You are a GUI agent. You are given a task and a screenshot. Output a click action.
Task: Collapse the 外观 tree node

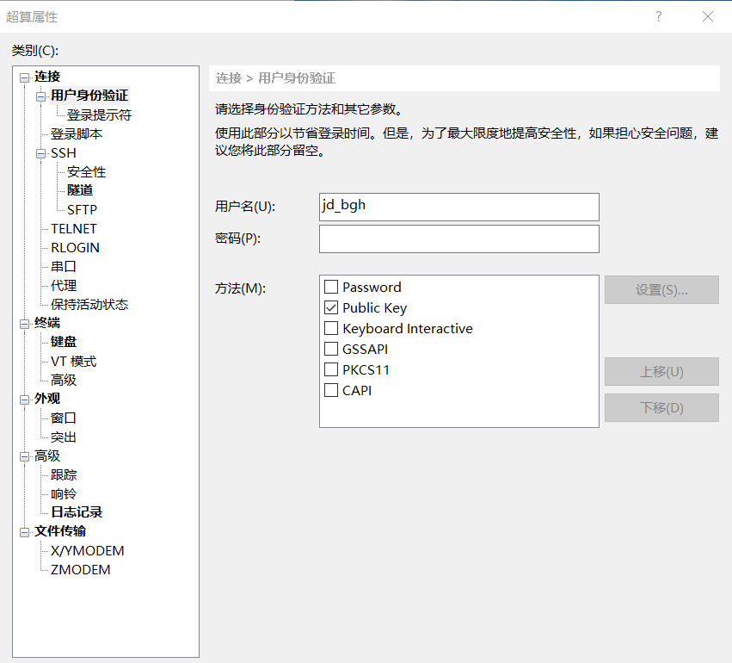pos(24,400)
